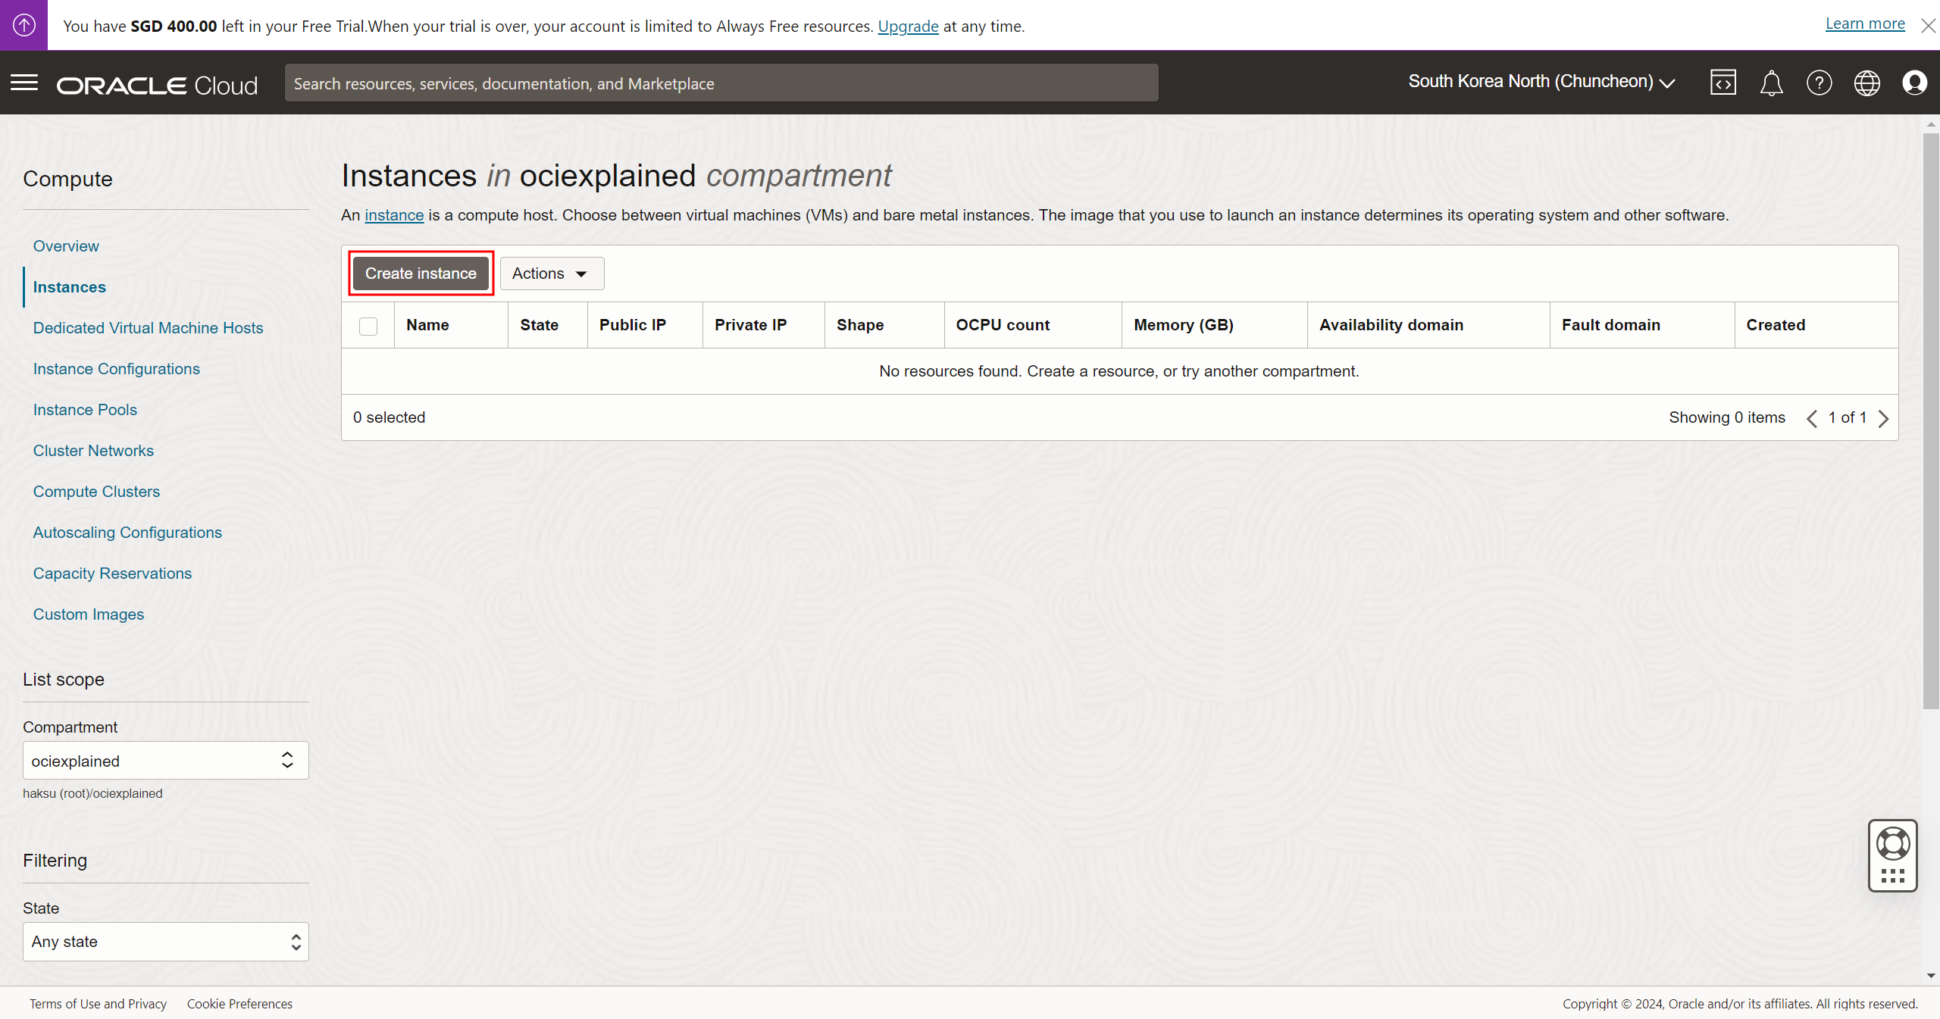Open Cloud Shell developer tools icon
Viewport: 1940px width, 1019px height.
click(x=1723, y=83)
